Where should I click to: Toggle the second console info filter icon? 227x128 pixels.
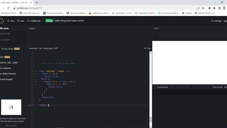[177, 87]
